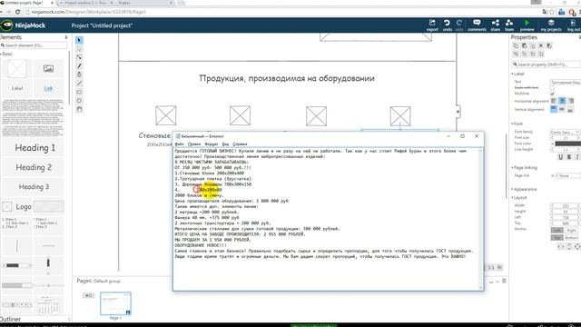Click the share icon
The width and height of the screenshot is (581, 327).
point(496,25)
